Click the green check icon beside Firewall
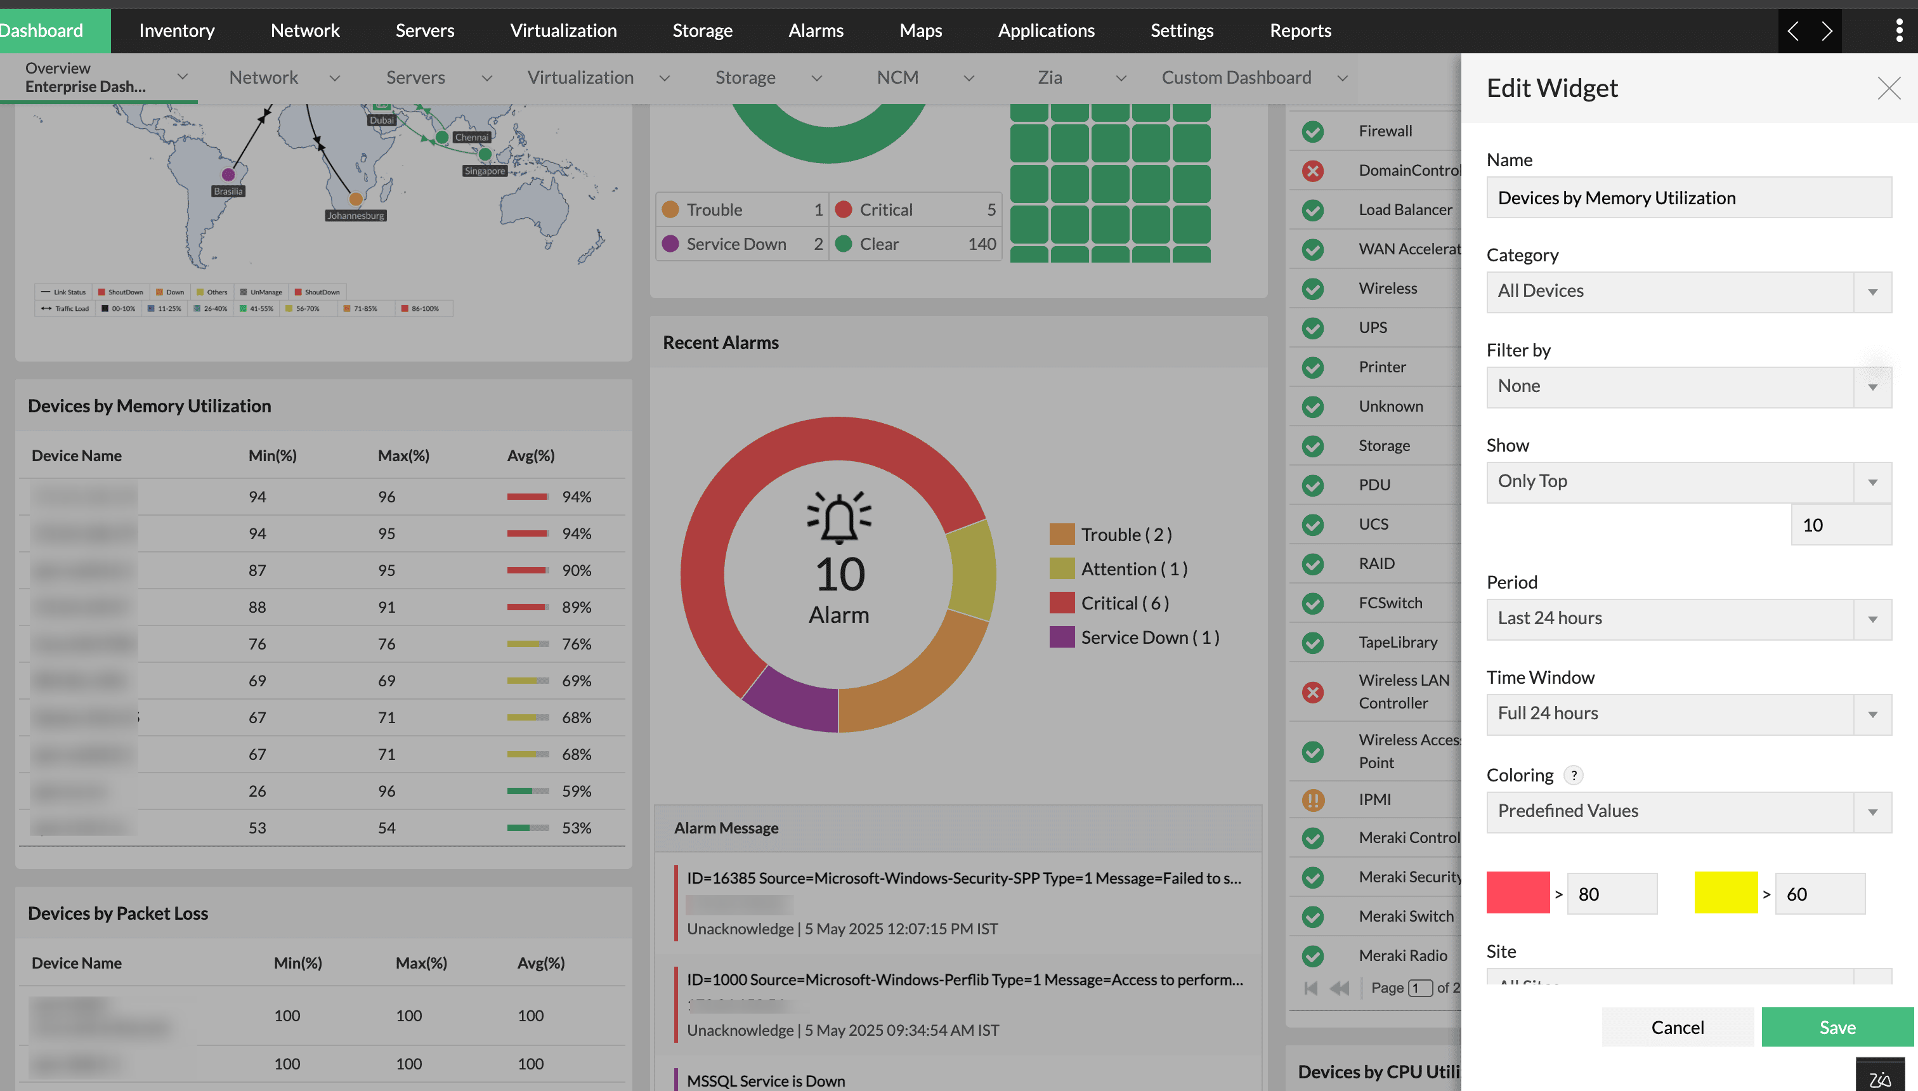This screenshot has height=1091, width=1918. [x=1313, y=131]
